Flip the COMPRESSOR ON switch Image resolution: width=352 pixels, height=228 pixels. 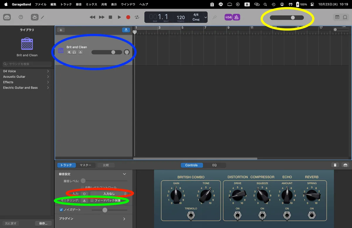click(262, 216)
